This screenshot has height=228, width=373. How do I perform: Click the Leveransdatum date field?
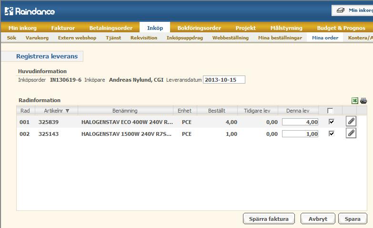224,80
